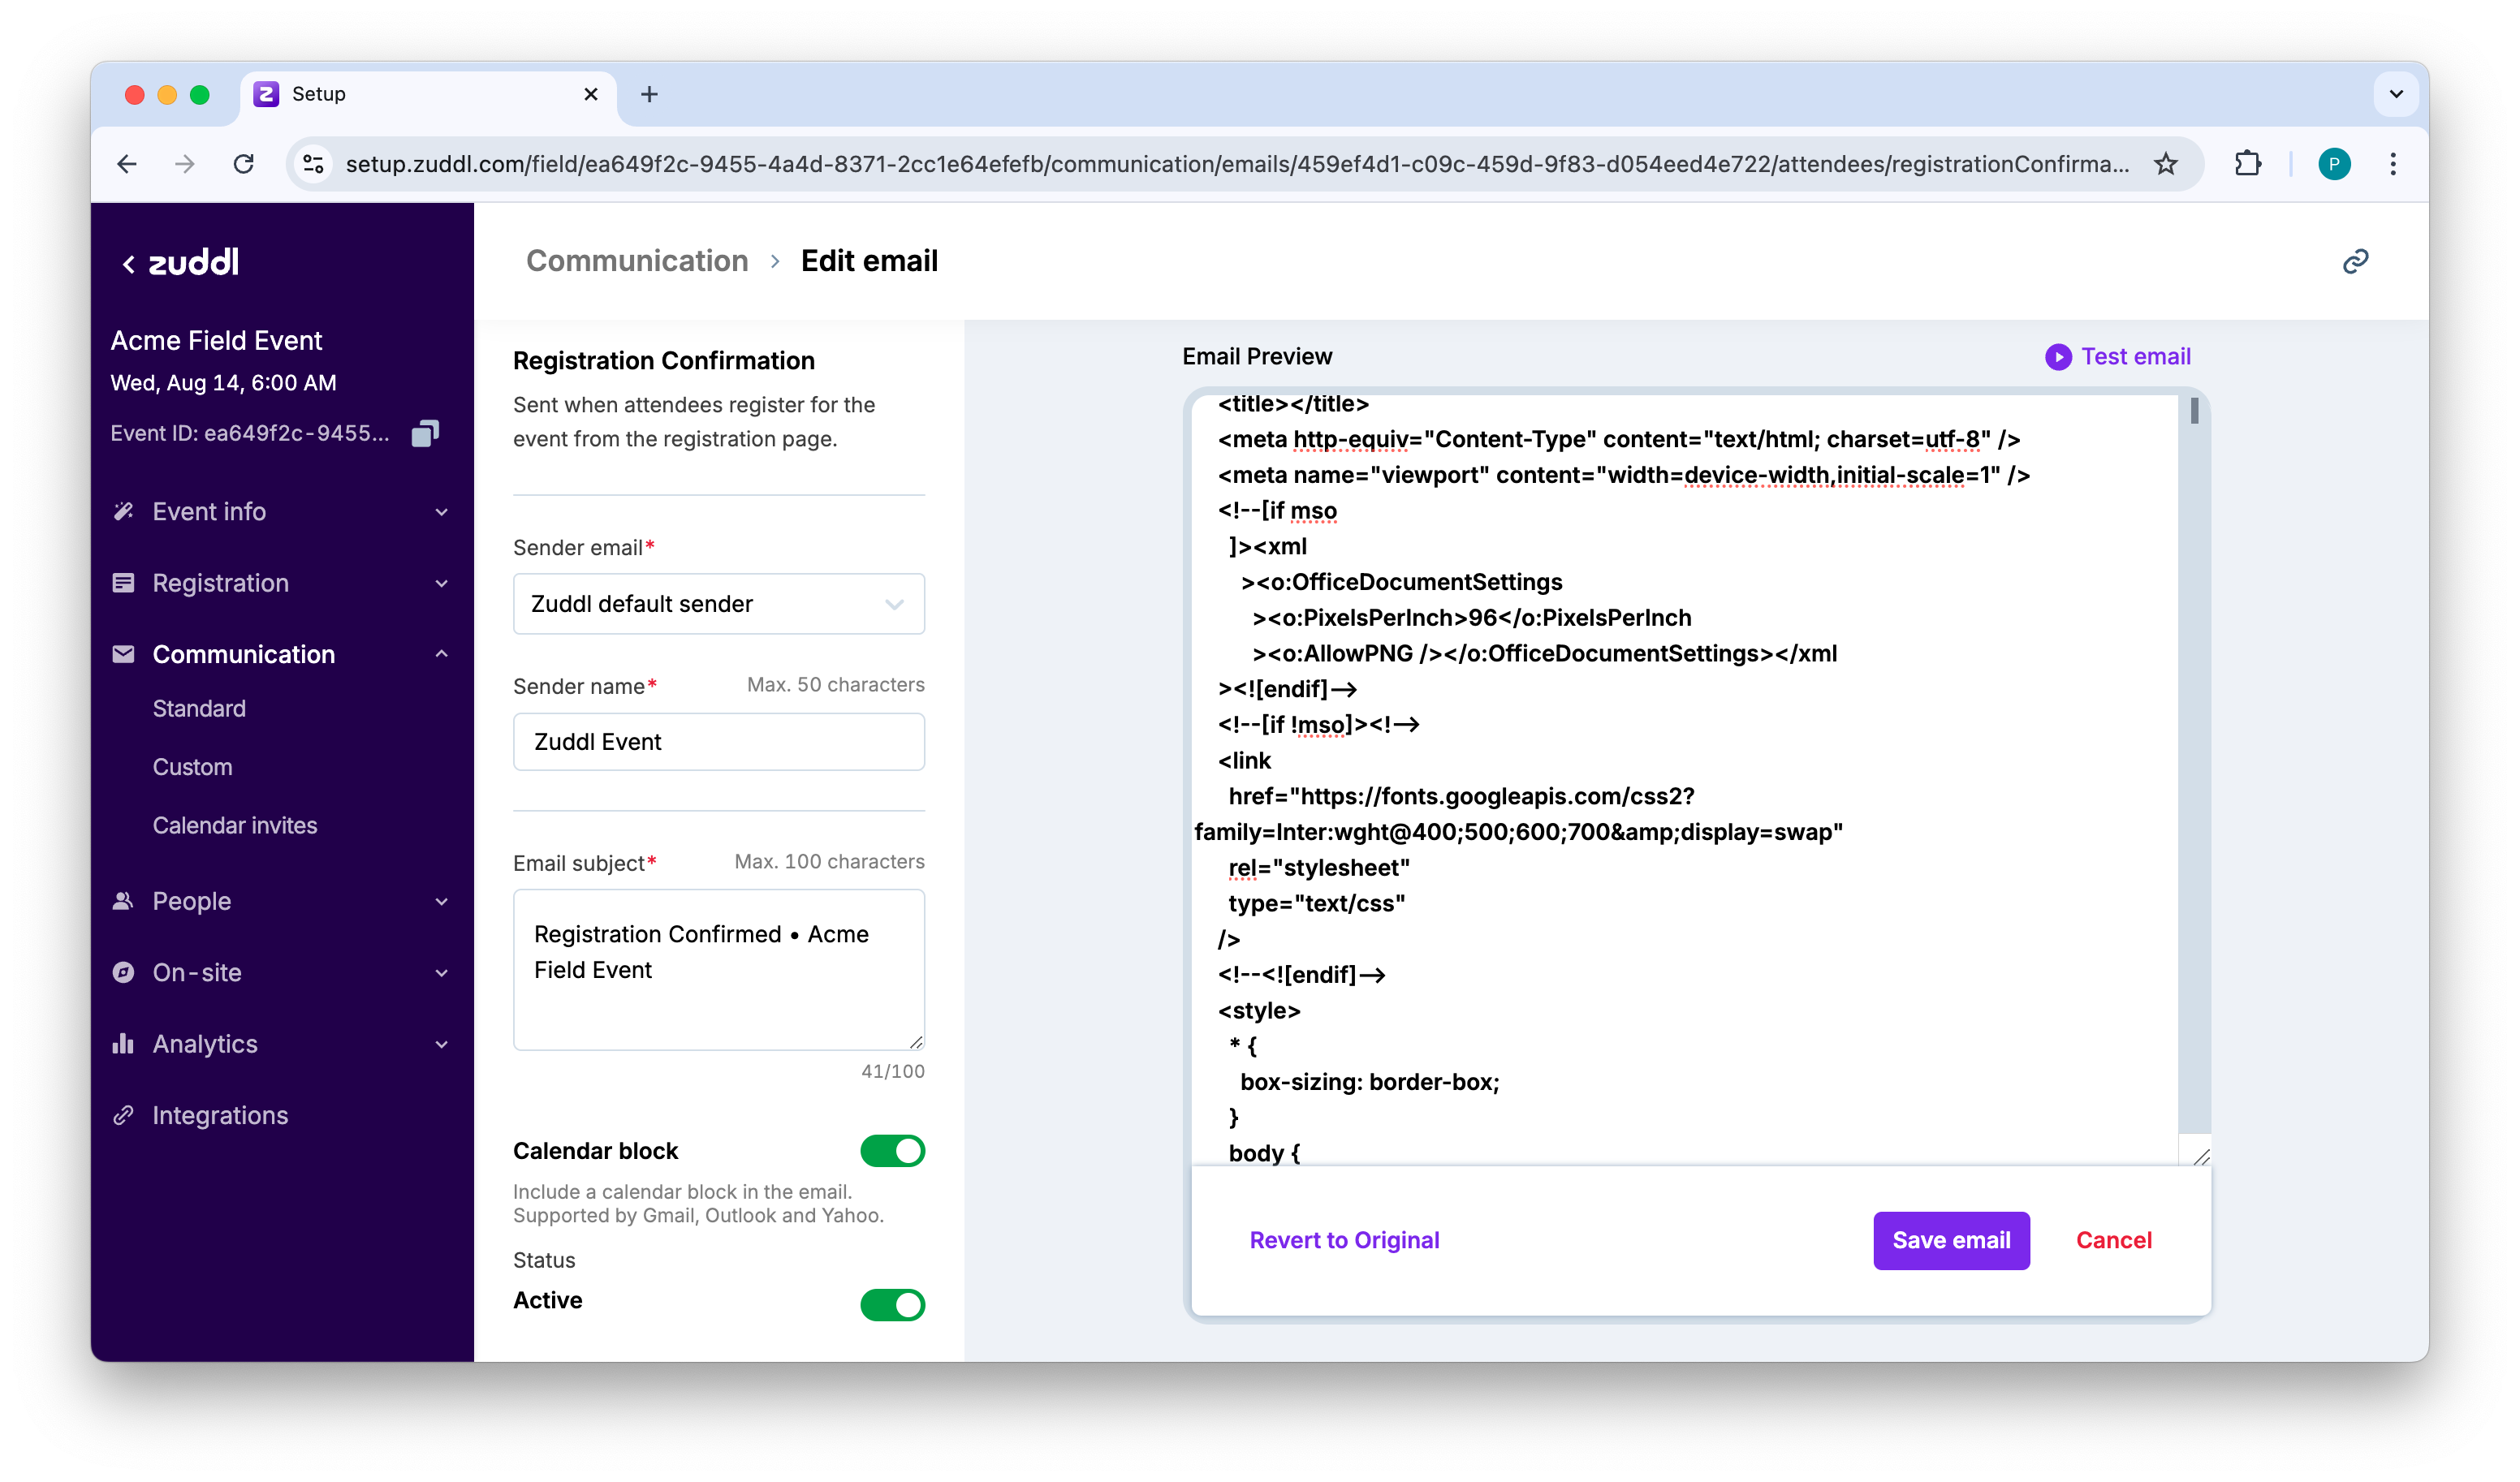Click the Revert to Original link
This screenshot has height=1482, width=2520.
(1344, 1240)
